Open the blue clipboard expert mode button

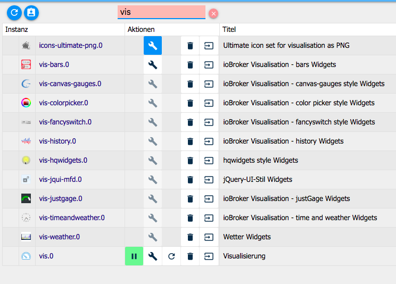pyautogui.click(x=31, y=13)
